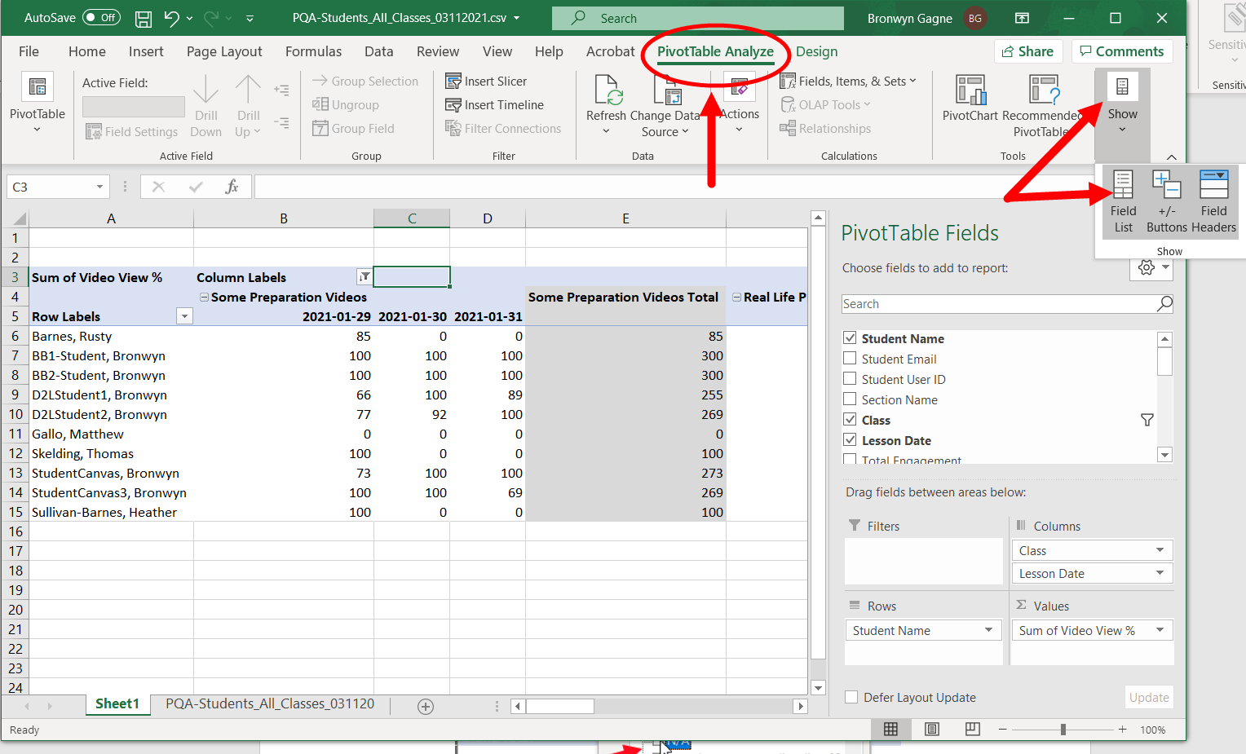Enable Defer Layout Update checkbox
This screenshot has width=1246, height=754.
coord(851,697)
